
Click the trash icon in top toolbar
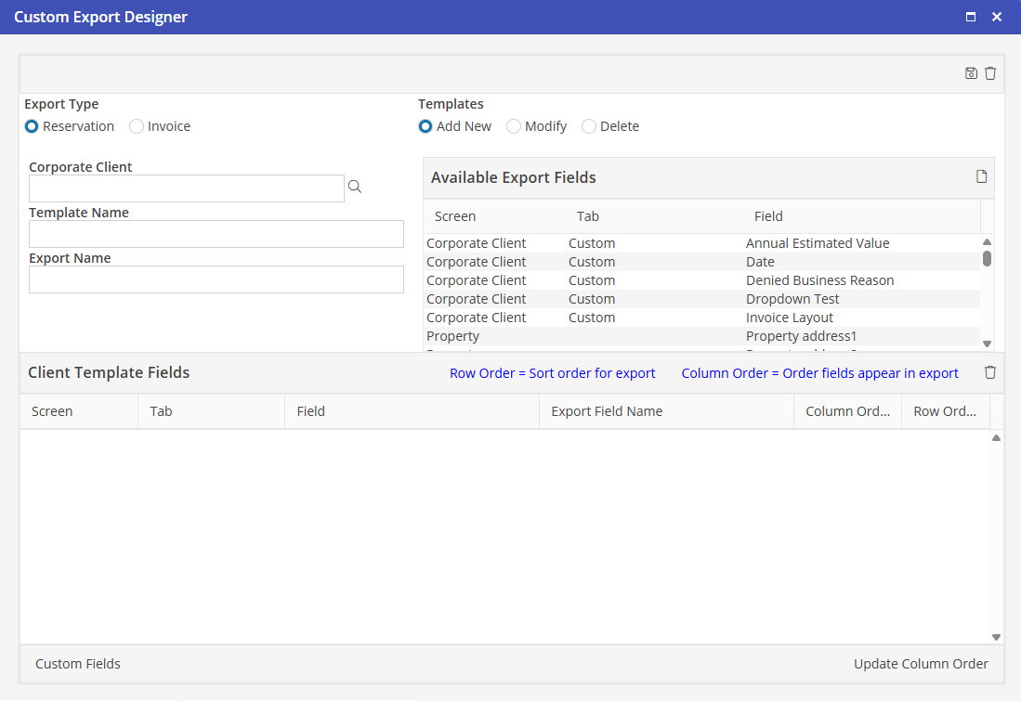990,73
